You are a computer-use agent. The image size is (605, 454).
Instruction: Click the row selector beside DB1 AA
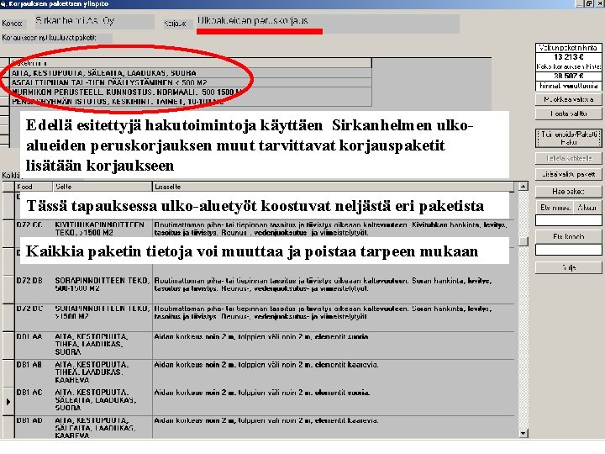tap(8, 346)
